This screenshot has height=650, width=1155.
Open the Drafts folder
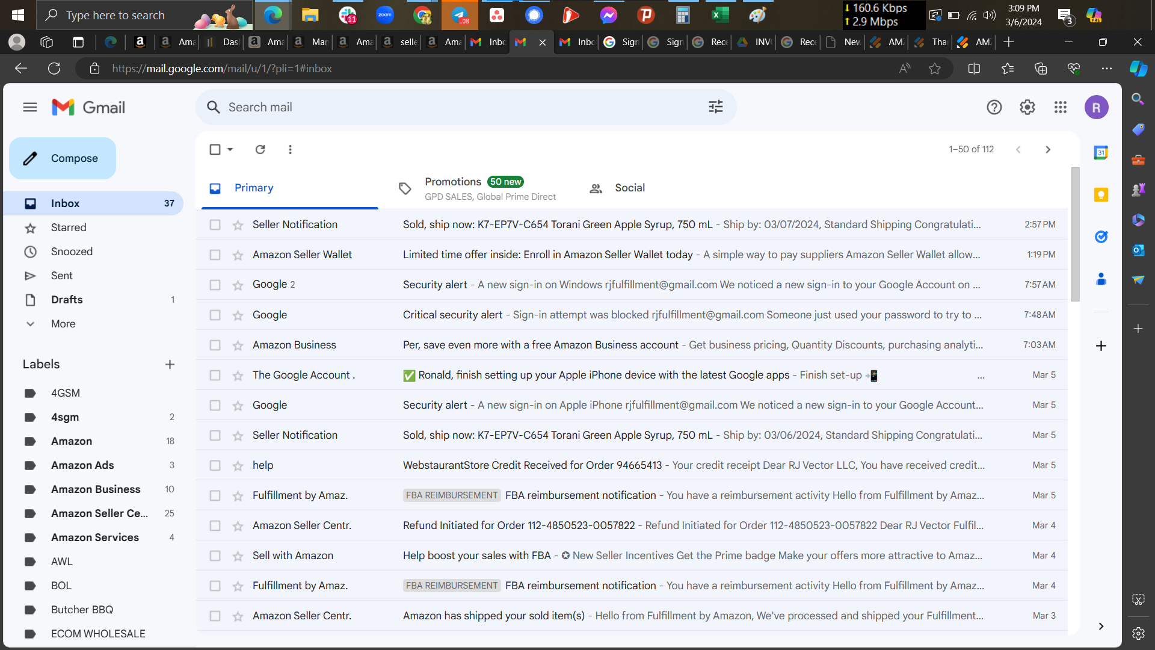click(93, 300)
